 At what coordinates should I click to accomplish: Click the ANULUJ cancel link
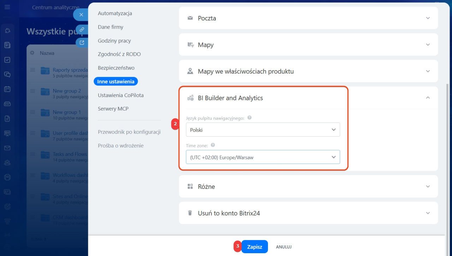tap(284, 247)
